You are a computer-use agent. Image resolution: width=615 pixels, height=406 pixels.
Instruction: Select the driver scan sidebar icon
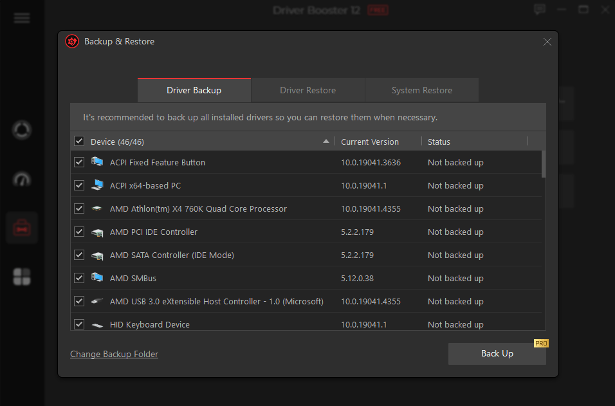21,130
